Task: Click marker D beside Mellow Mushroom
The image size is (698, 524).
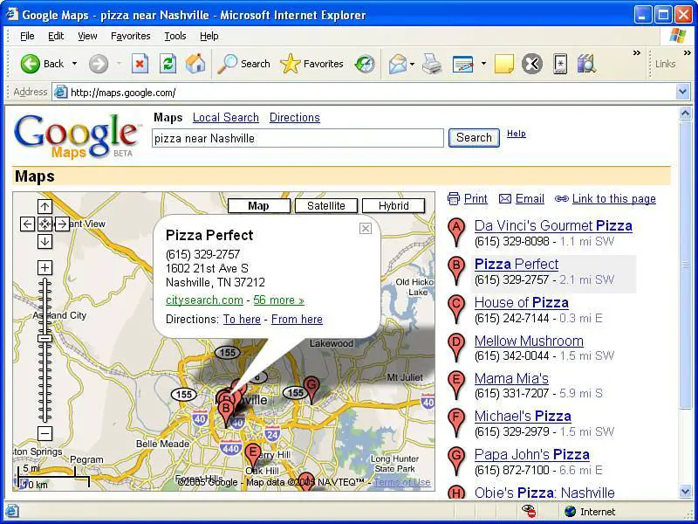Action: (x=456, y=348)
